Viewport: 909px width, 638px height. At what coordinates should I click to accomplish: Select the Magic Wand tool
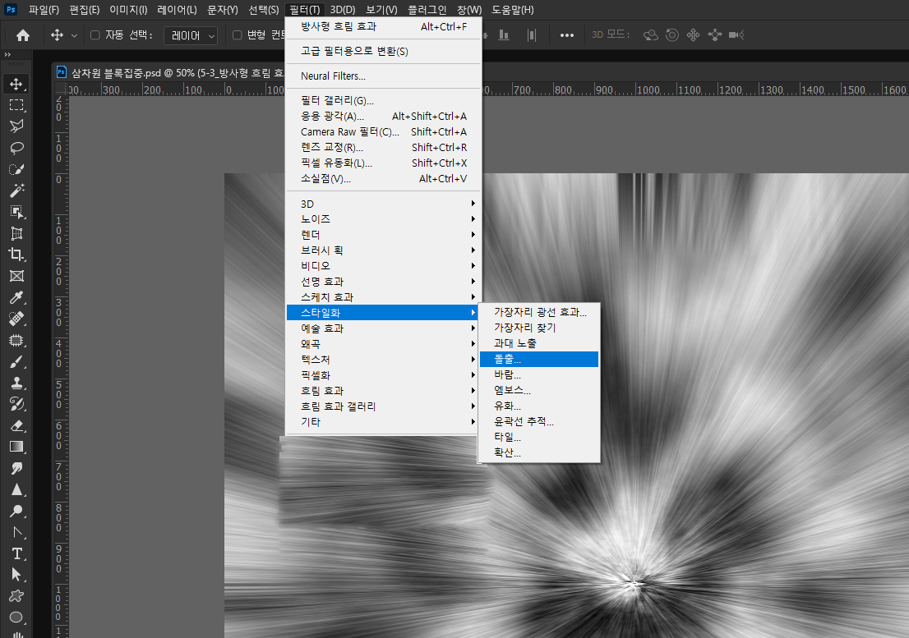(x=16, y=190)
